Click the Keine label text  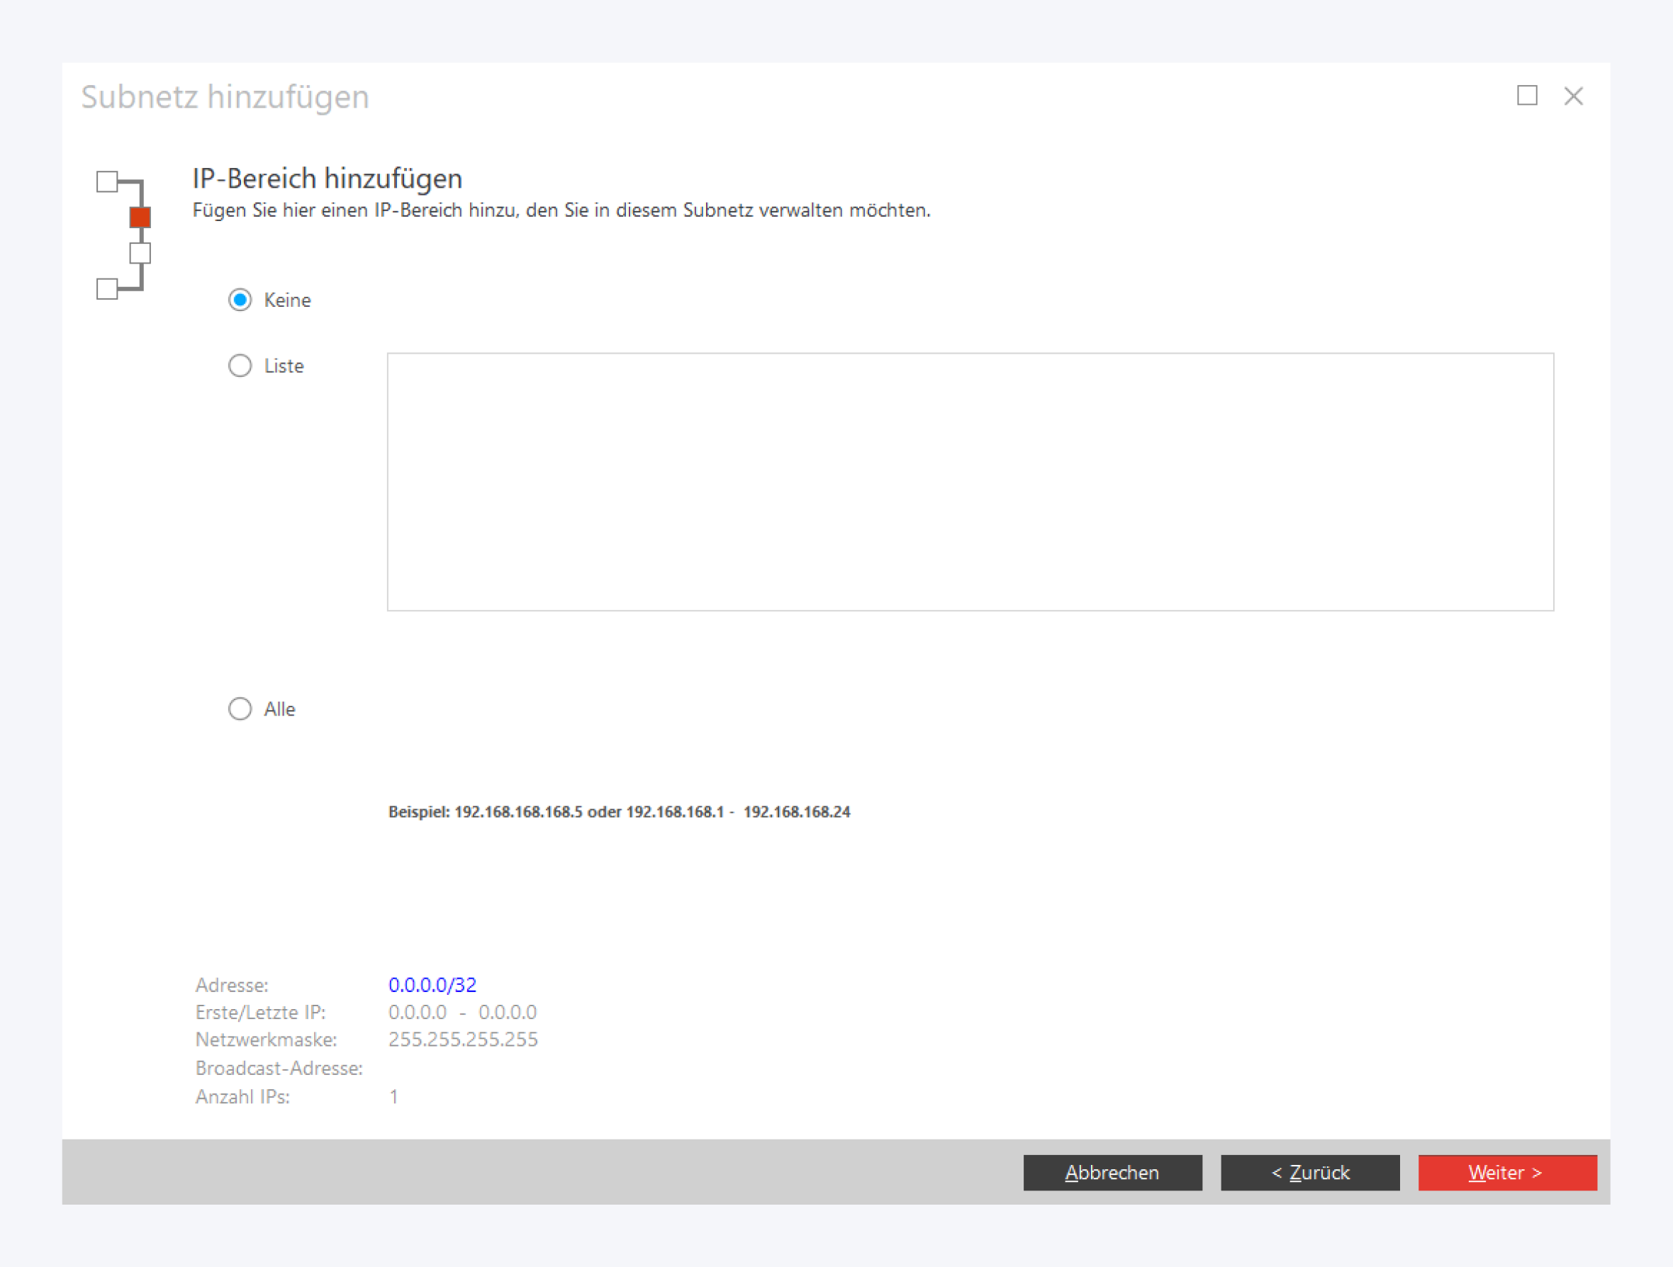click(287, 300)
